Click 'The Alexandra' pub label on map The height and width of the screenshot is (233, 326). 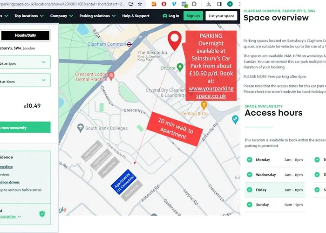[152, 52]
